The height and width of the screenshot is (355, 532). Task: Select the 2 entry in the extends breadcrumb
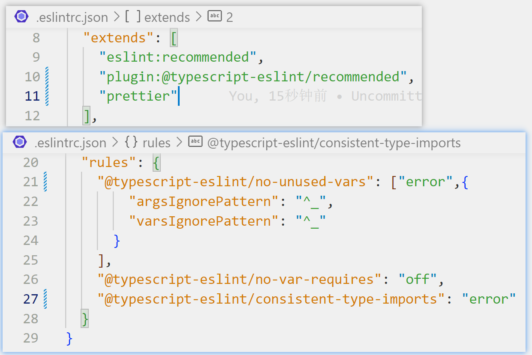[x=230, y=17]
